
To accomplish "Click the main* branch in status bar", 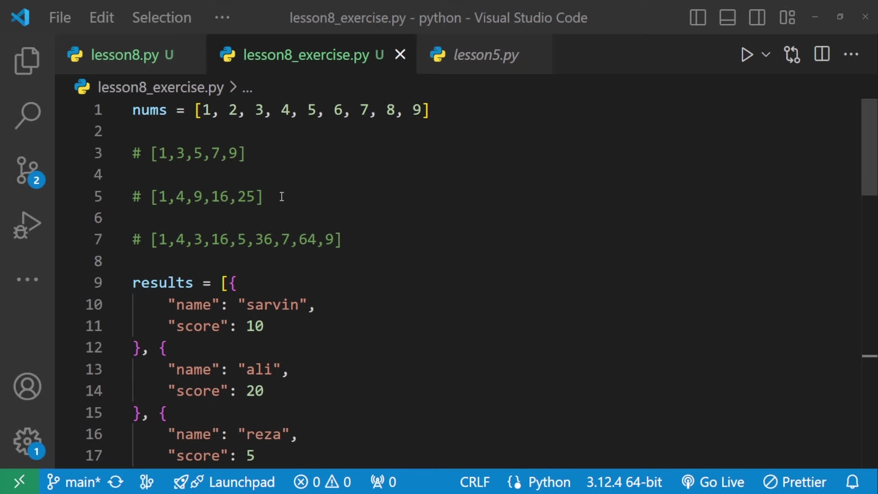I will click(73, 482).
